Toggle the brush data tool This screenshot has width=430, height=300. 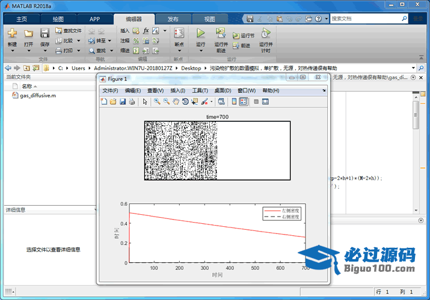coord(204,102)
